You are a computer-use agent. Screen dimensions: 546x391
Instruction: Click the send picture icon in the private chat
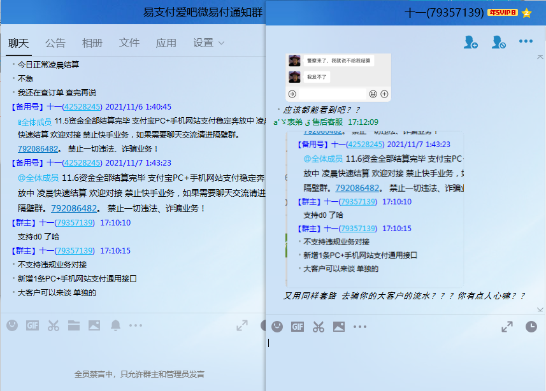click(x=339, y=327)
